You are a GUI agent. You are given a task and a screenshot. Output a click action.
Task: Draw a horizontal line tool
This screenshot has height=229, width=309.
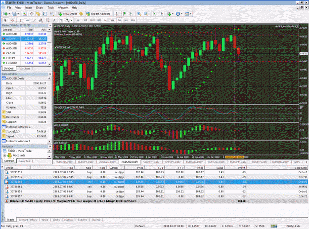27,20
